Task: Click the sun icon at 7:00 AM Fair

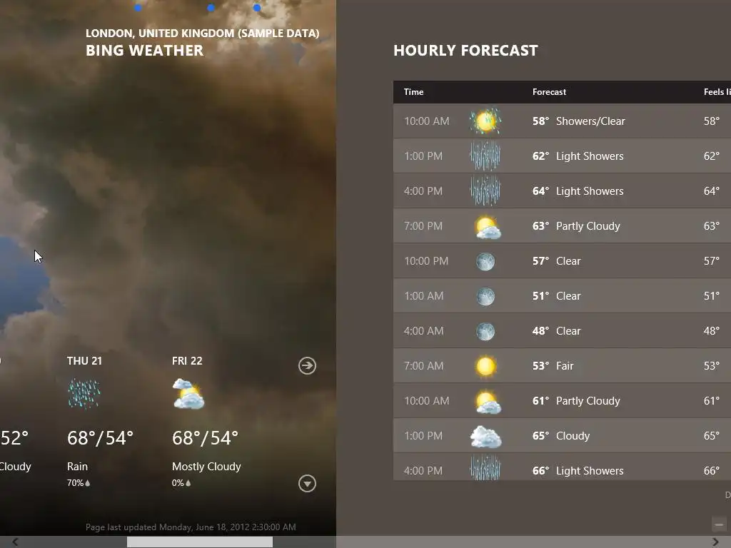Action: tap(485, 366)
